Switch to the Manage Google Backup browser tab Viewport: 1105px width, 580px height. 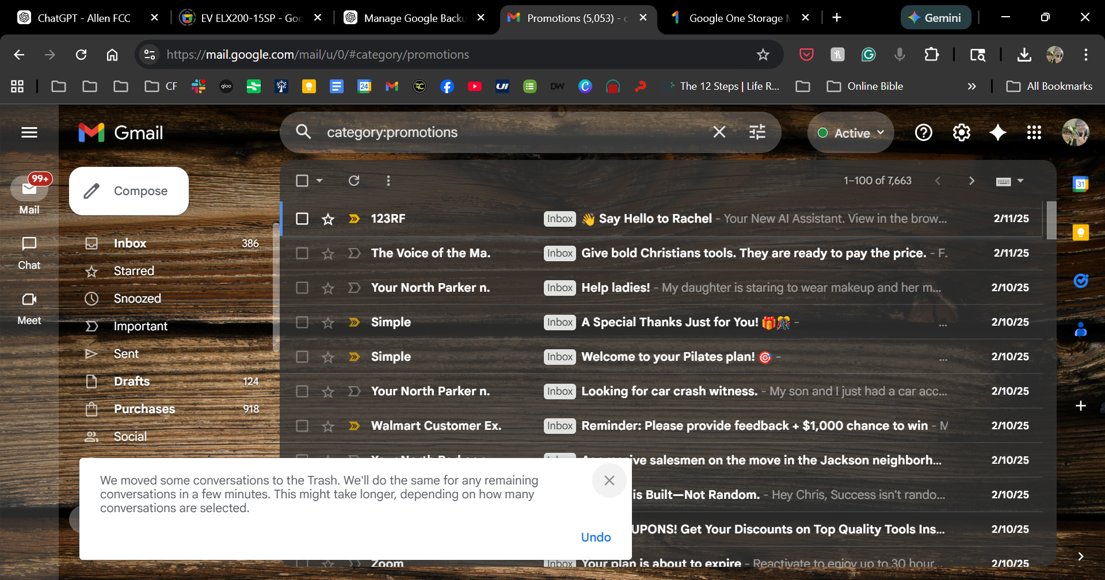point(413,18)
